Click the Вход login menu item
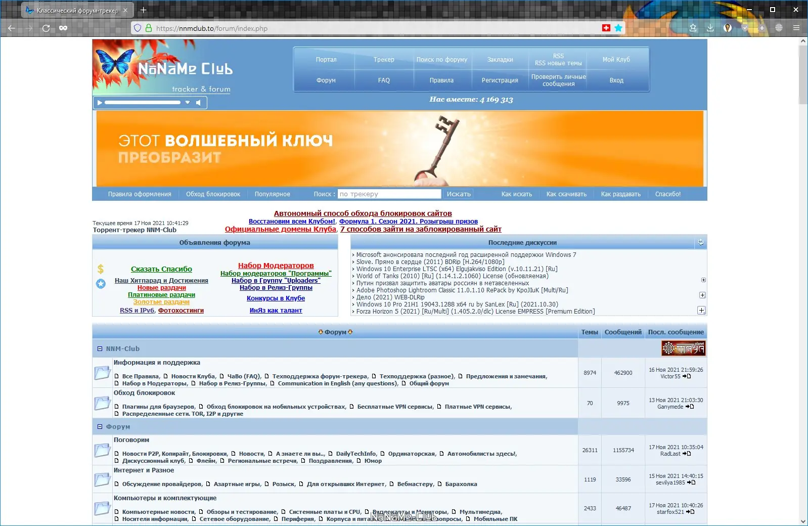The height and width of the screenshot is (526, 808). pos(616,80)
